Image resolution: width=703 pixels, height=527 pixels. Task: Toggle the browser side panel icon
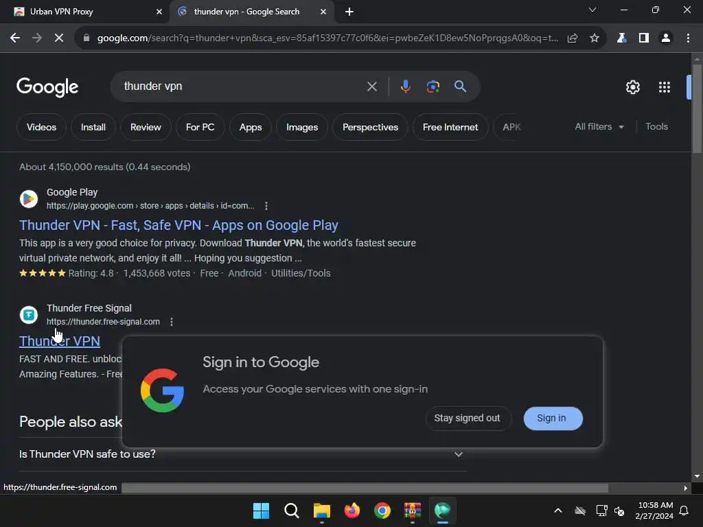[x=644, y=38]
